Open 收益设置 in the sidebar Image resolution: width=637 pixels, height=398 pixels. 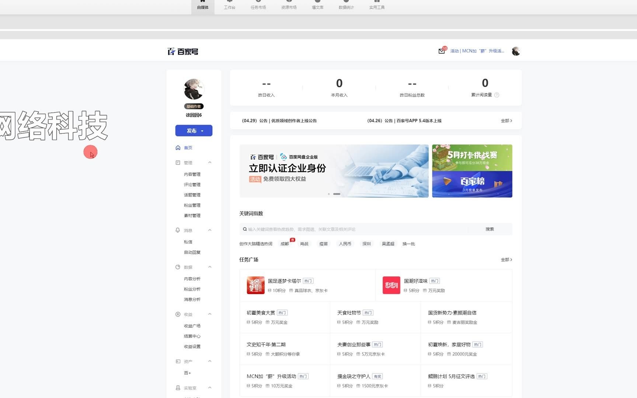pos(192,347)
